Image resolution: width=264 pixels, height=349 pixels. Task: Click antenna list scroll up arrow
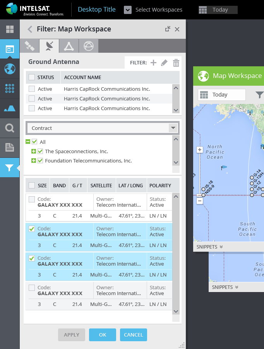click(x=176, y=197)
